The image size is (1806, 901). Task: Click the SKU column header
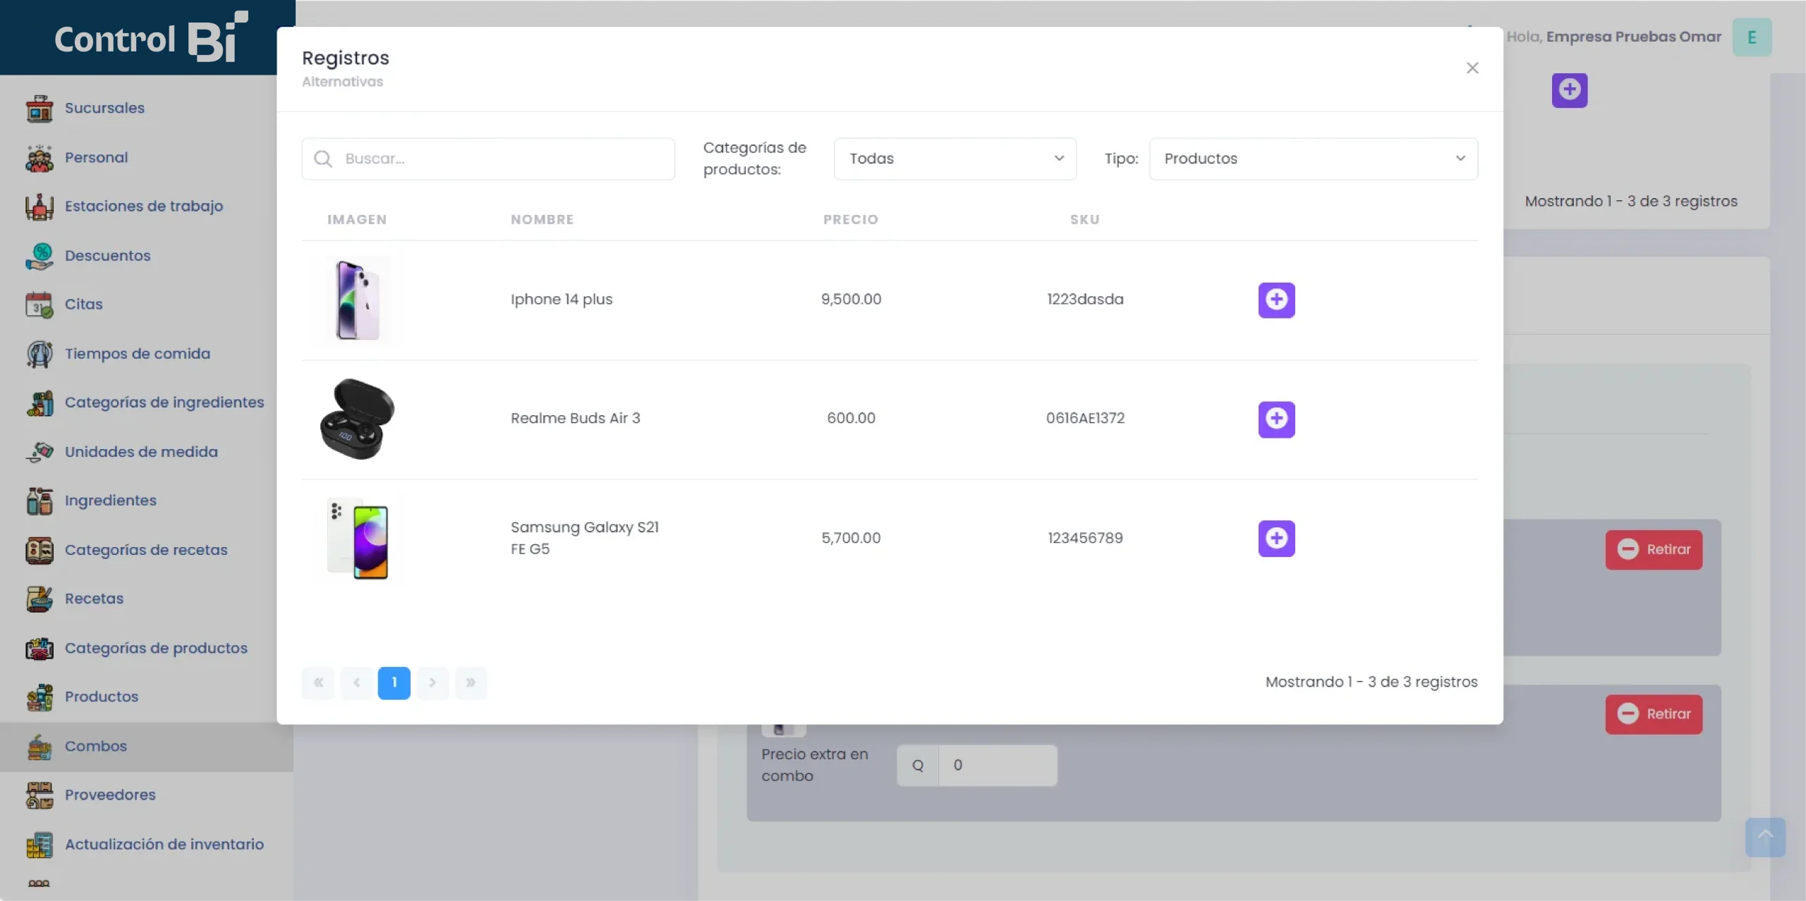(x=1085, y=219)
